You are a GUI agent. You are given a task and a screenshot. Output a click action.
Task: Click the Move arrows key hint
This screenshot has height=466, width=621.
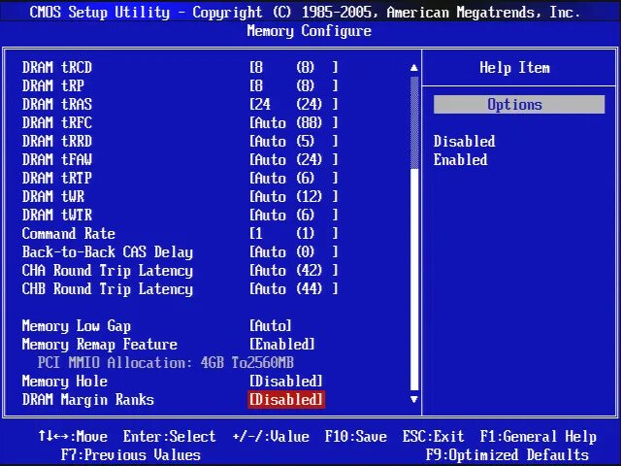pos(73,437)
